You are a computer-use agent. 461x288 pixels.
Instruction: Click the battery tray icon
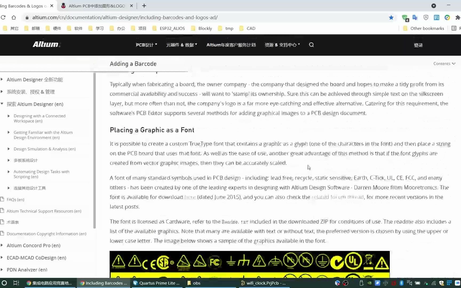click(x=418, y=283)
